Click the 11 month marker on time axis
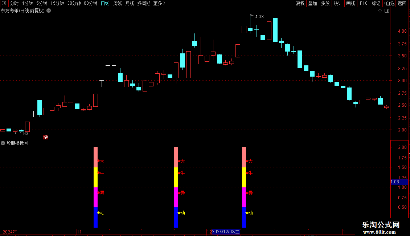 pyautogui.click(x=79, y=232)
